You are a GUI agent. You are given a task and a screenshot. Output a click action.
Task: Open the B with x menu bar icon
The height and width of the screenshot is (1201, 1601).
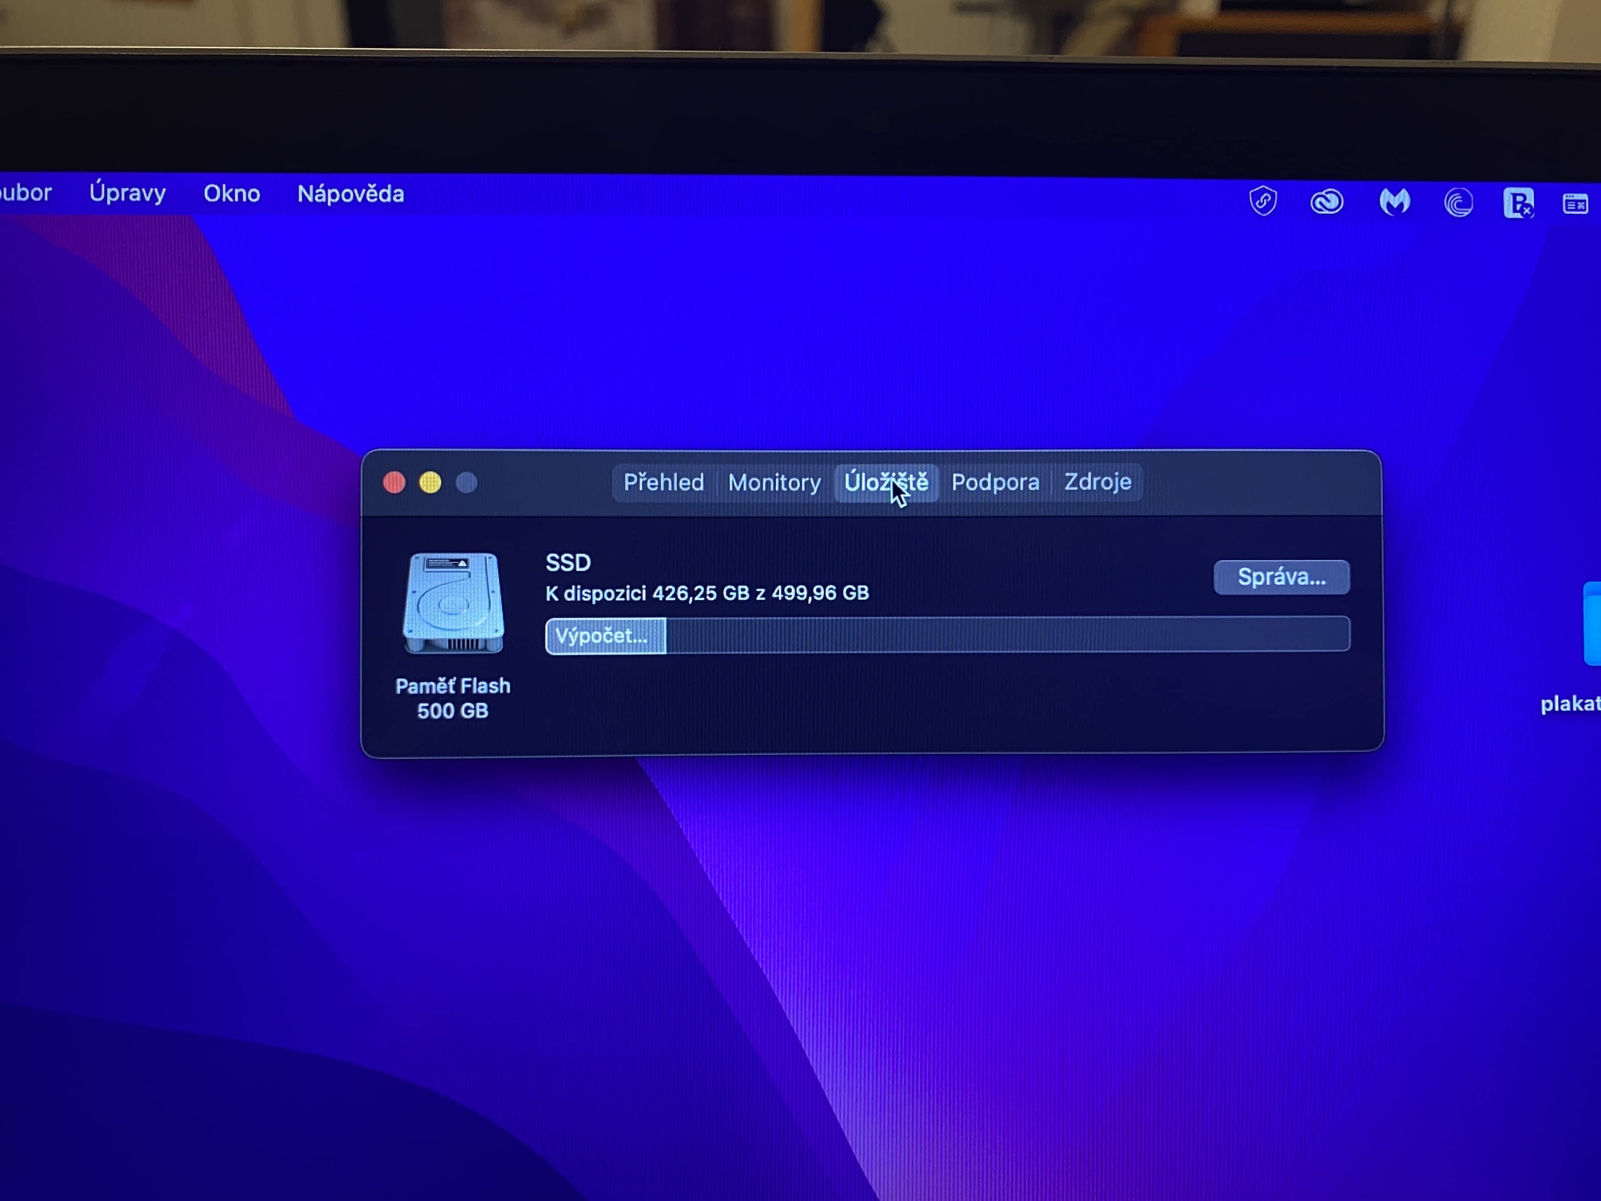tap(1518, 203)
